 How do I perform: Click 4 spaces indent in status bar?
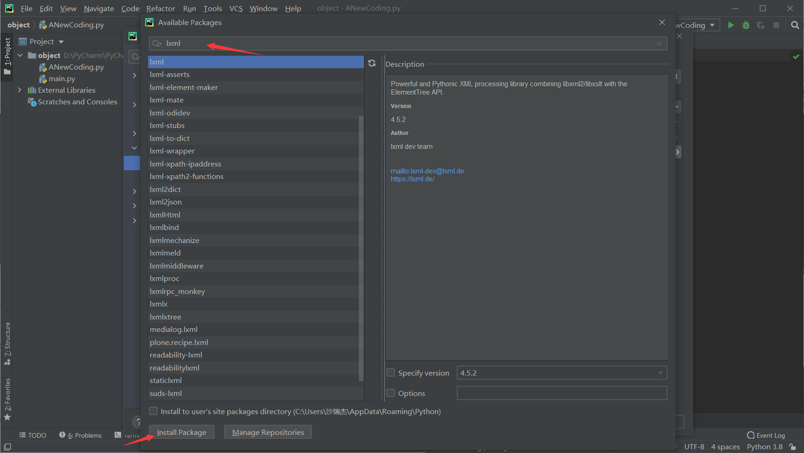click(726, 447)
